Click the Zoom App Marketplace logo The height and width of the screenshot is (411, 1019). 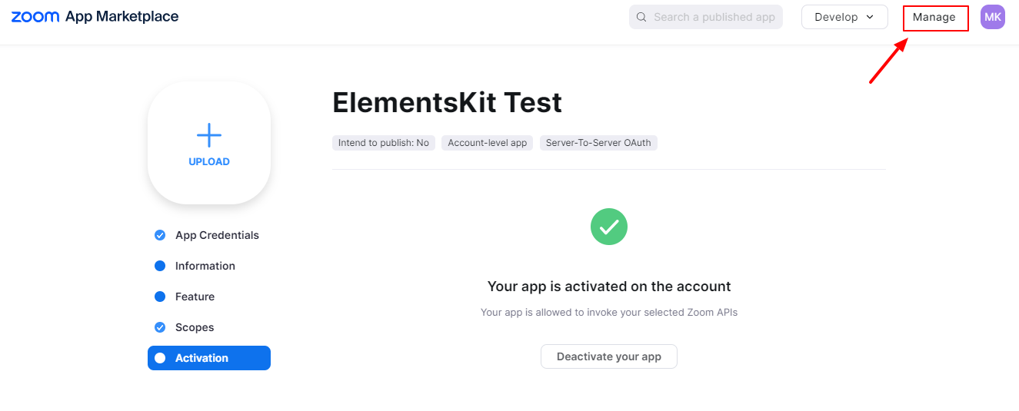[x=95, y=17]
